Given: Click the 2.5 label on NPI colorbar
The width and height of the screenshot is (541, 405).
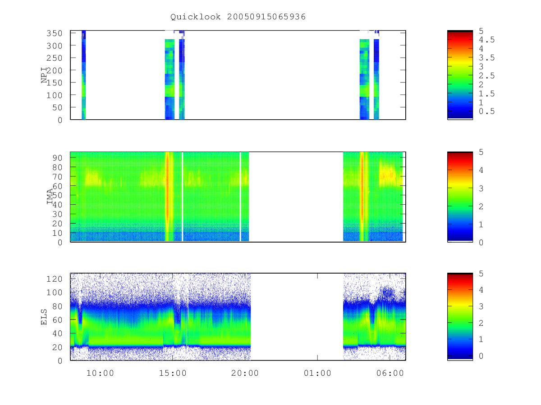Looking at the screenshot, I should tap(486, 76).
